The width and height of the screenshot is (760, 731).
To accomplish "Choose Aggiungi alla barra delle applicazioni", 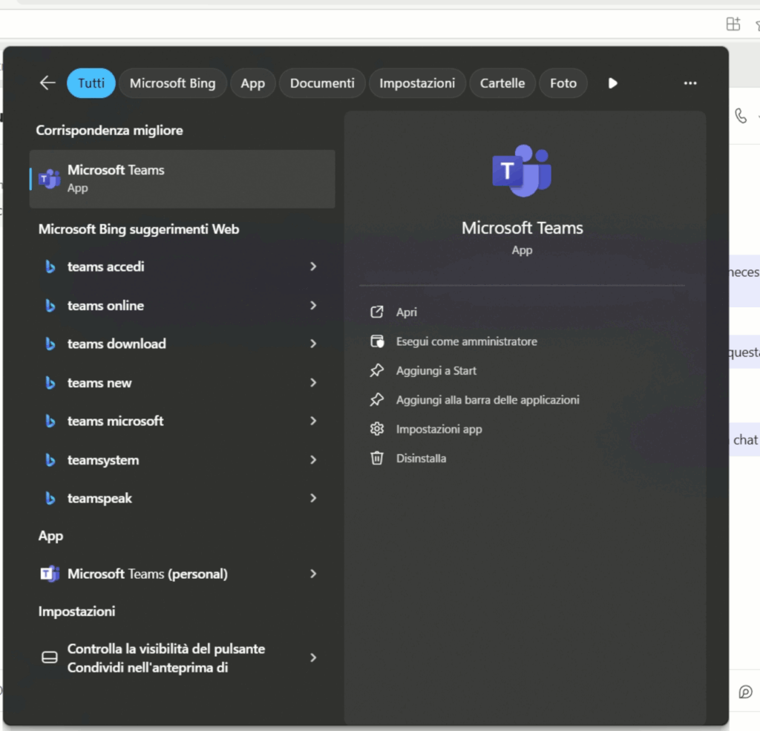I will [487, 400].
